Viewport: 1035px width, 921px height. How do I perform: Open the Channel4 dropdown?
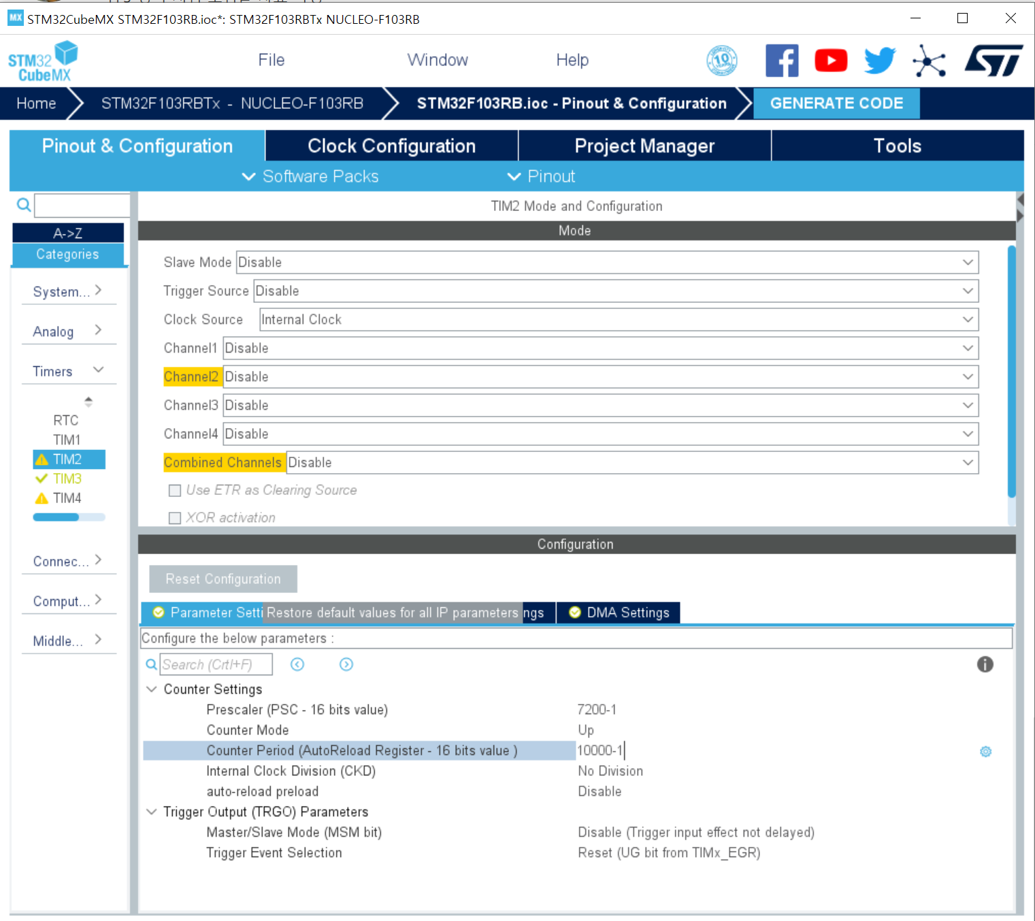[601, 434]
